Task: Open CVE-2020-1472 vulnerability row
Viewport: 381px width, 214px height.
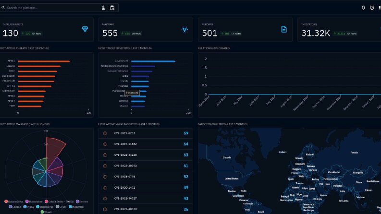Action: (x=146, y=188)
